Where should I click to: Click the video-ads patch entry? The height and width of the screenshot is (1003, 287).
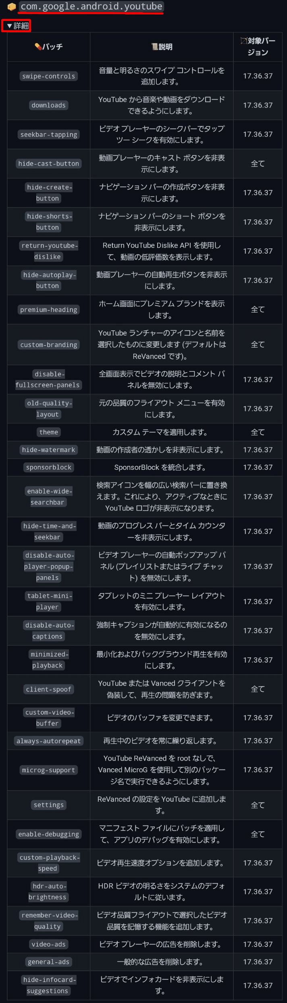coord(48,944)
